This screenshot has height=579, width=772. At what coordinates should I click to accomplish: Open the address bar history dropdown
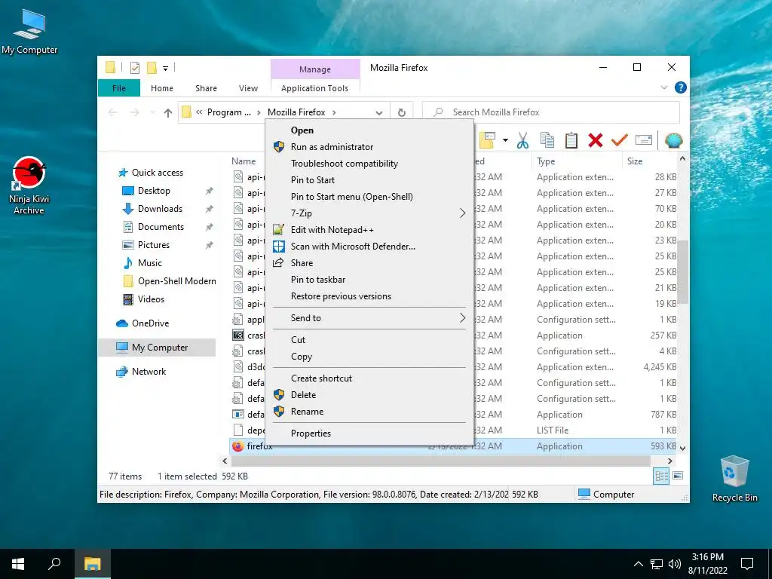378,113
